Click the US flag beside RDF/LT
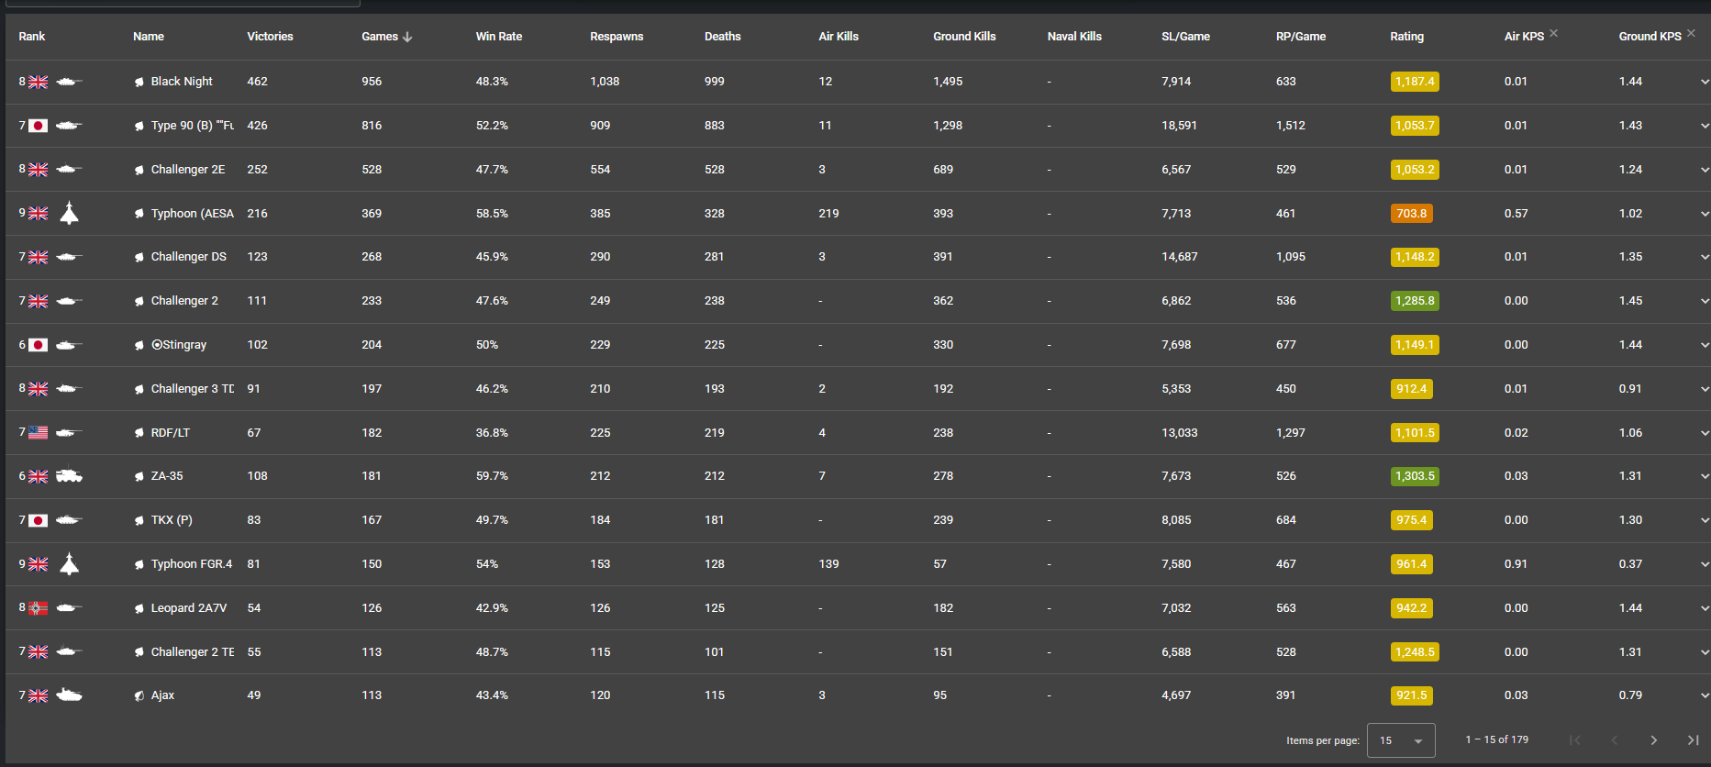Image resolution: width=1711 pixels, height=767 pixels. pyautogui.click(x=38, y=432)
